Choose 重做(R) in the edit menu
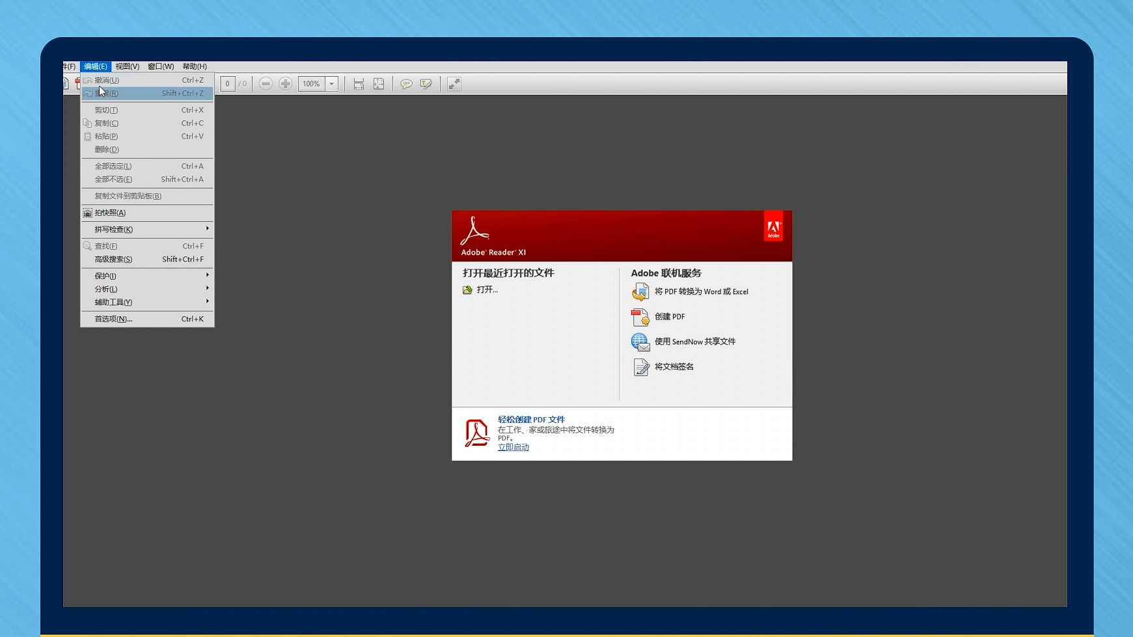Screen dimensions: 1133x637 pos(147,93)
